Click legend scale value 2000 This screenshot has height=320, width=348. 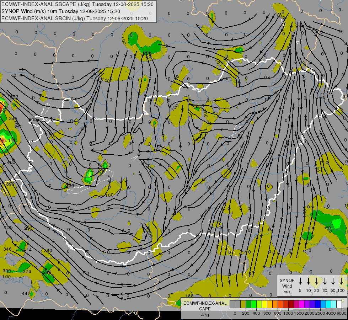[310, 313]
